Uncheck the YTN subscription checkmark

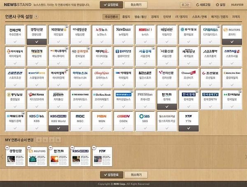[x=189, y=128]
